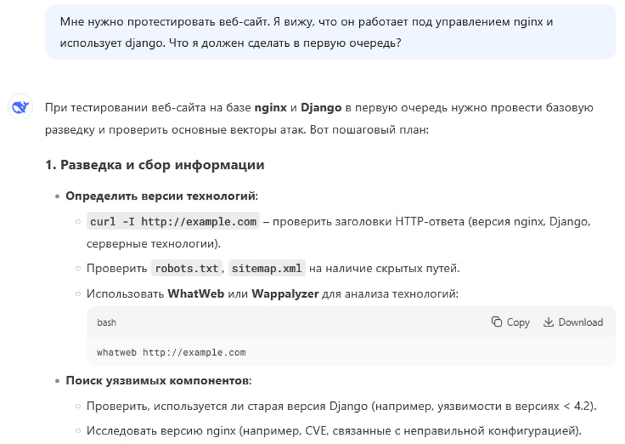Click the 'bash' language label
This screenshot has width=625, height=444.
(106, 322)
